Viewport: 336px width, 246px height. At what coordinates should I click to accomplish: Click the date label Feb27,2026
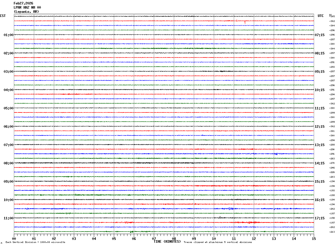[23, 3]
